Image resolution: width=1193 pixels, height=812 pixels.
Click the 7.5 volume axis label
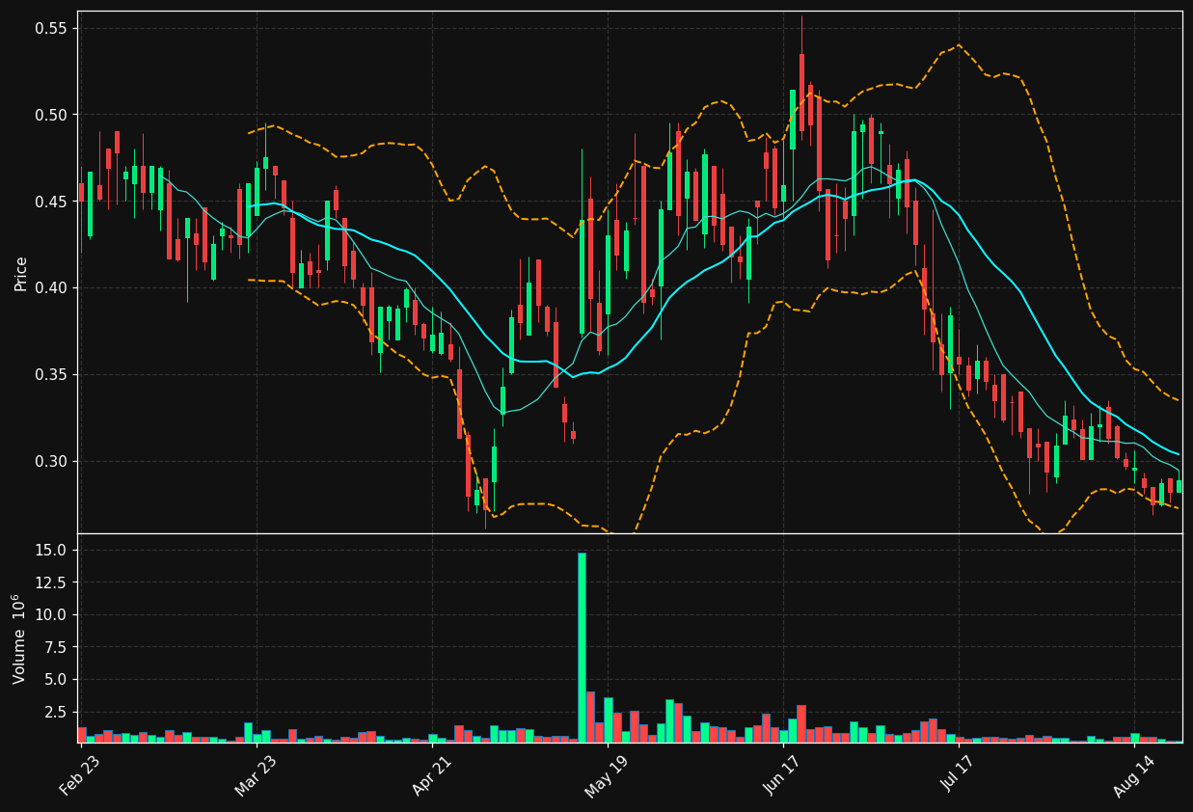tap(55, 647)
